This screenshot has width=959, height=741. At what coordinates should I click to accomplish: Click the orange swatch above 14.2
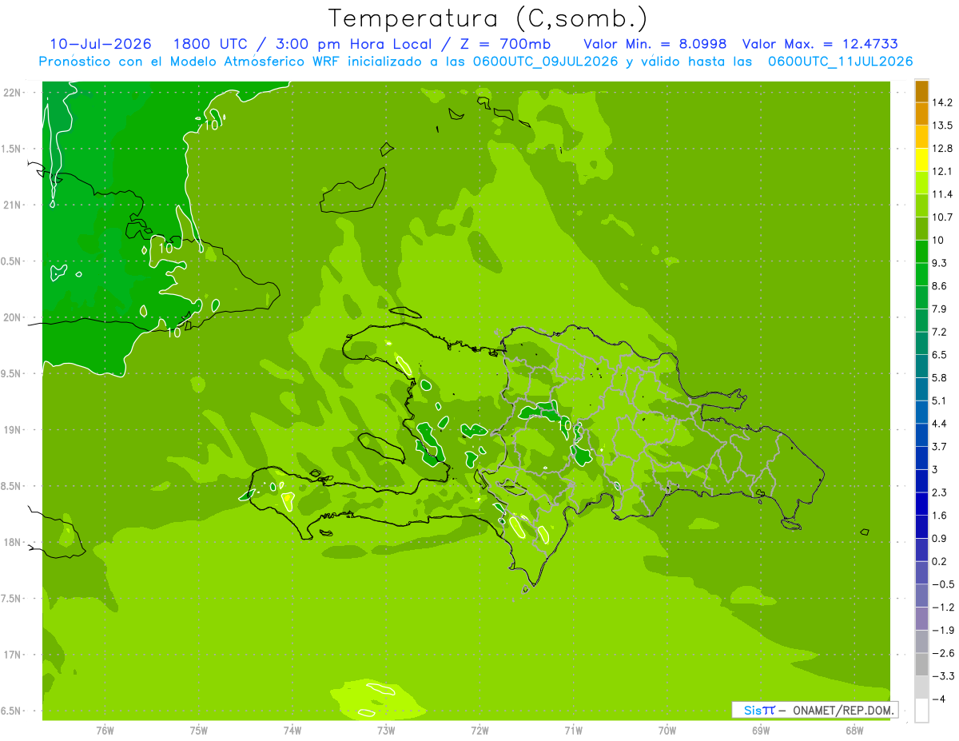[921, 91]
